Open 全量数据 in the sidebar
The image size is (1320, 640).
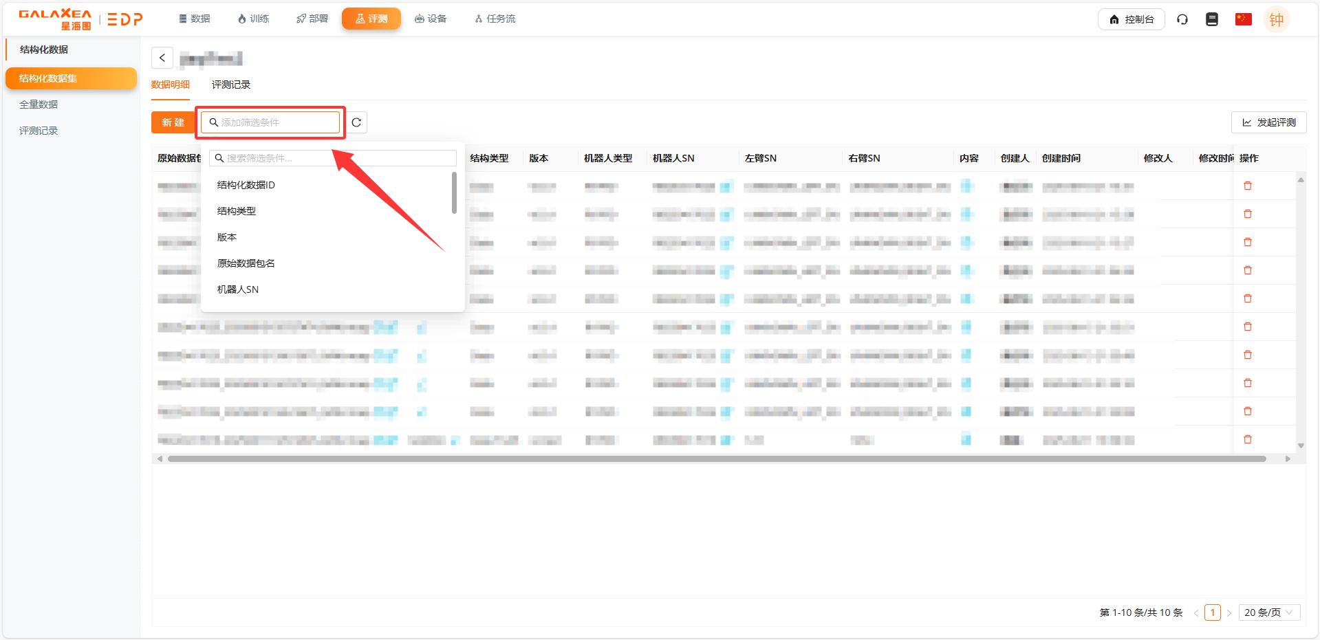[x=39, y=104]
